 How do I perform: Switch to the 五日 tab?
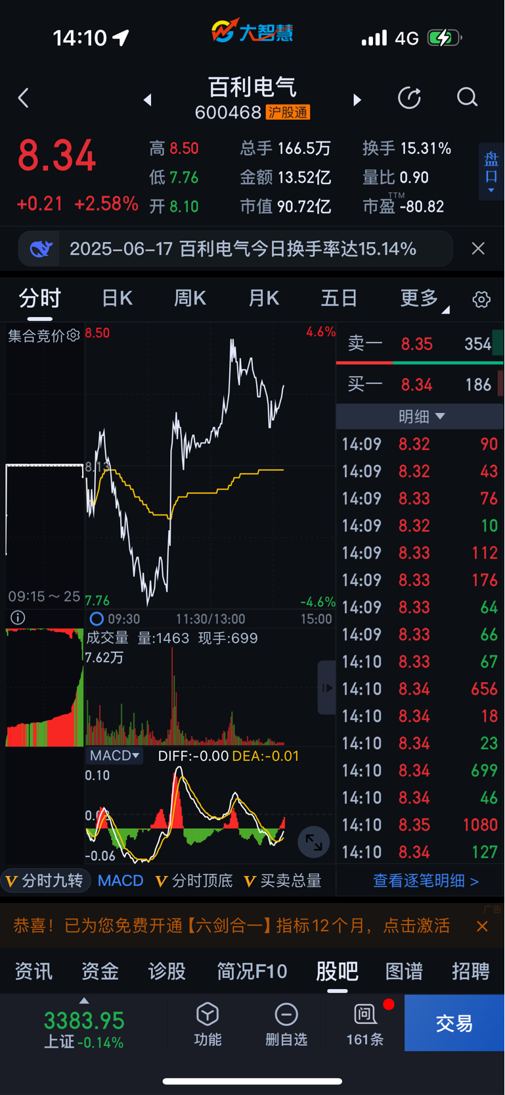[339, 299]
